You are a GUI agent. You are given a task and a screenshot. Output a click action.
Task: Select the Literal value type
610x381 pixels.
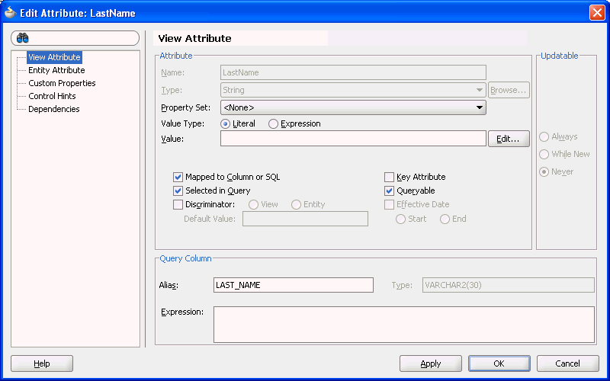[x=225, y=123]
